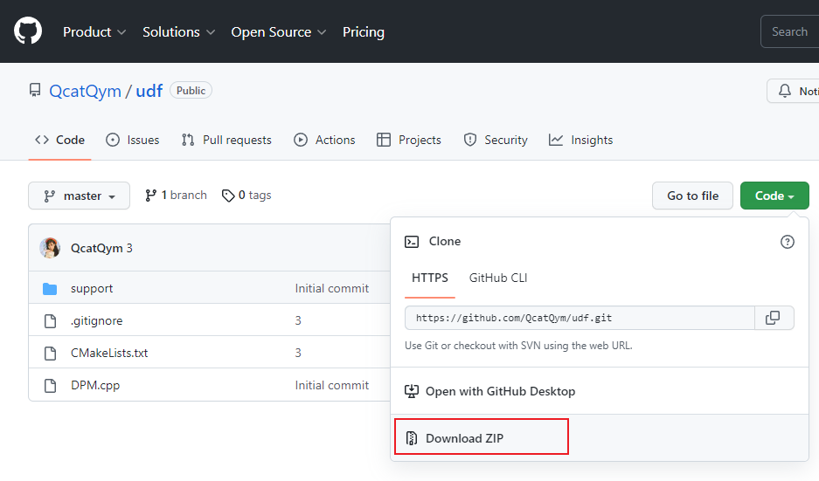Viewport: 819px width, 481px height.
Task: Collapse the green Code dropdown button
Action: (x=774, y=196)
